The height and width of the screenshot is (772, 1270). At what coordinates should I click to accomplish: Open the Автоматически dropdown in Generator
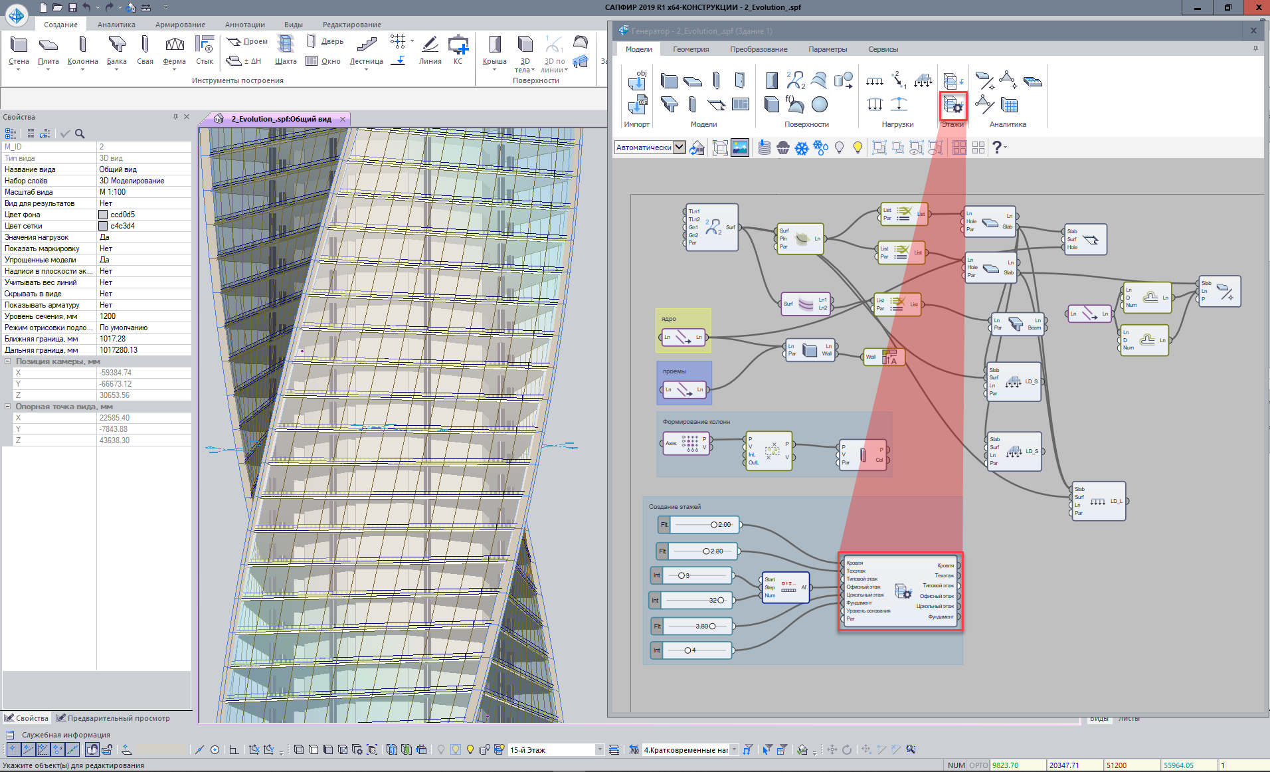[679, 147]
